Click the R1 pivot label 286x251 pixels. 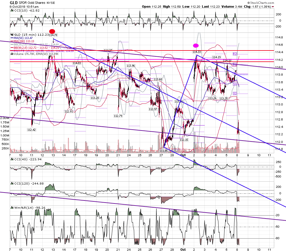coord(235,64)
